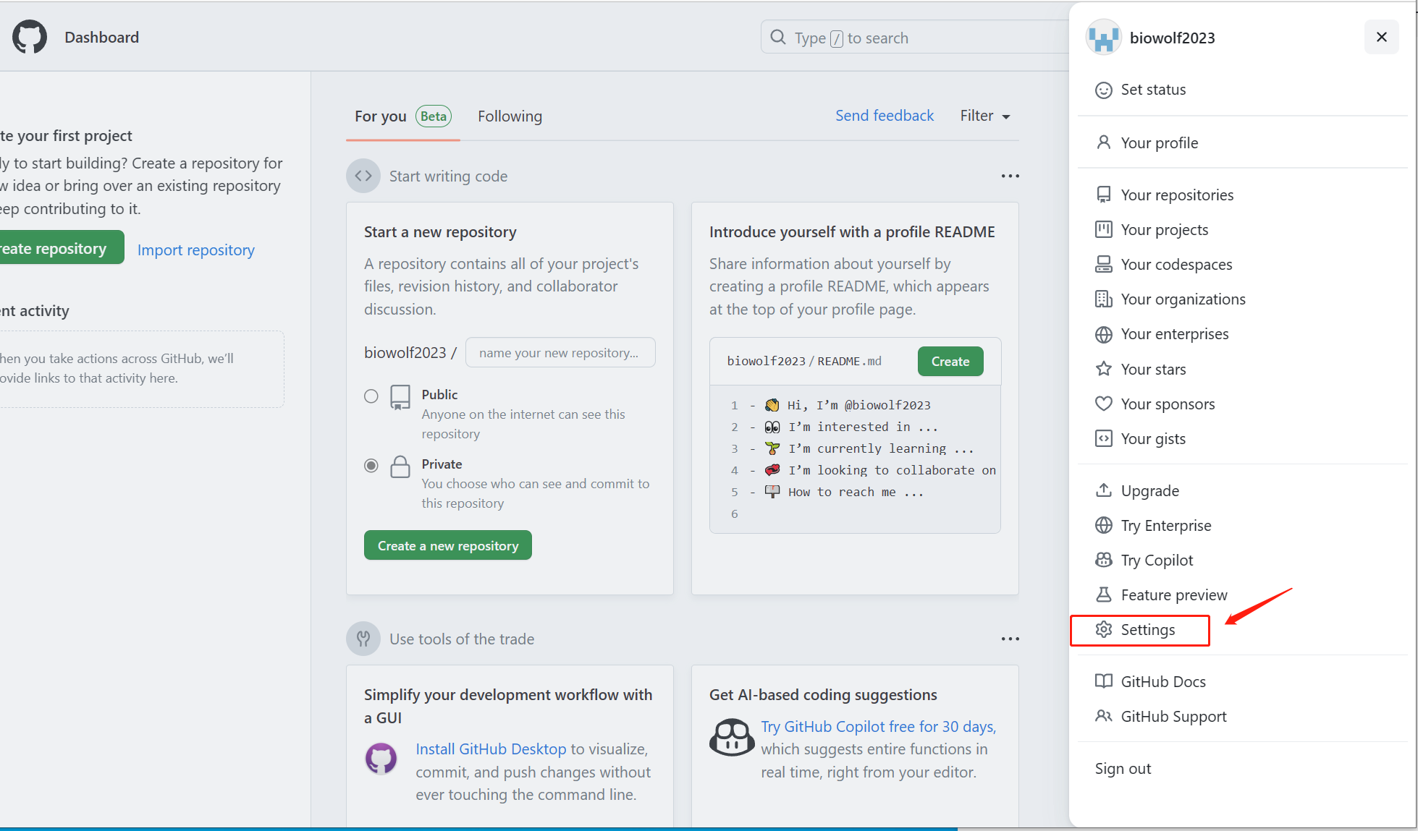Click Send feedback link
The width and height of the screenshot is (1418, 831).
point(884,116)
